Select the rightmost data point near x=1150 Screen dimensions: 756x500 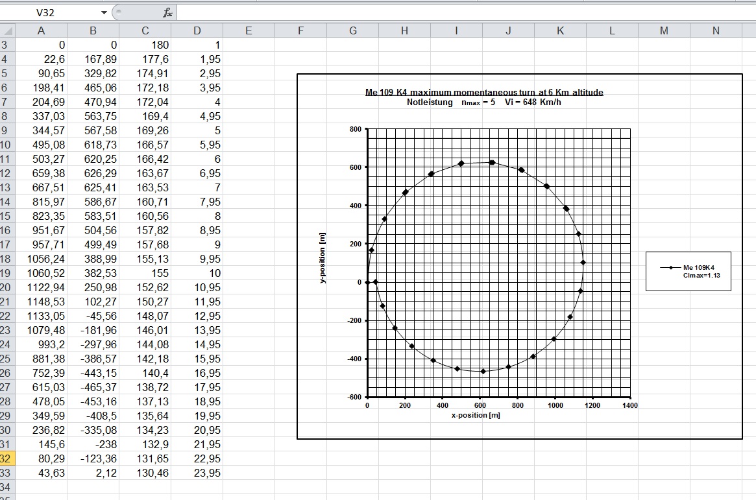pyautogui.click(x=583, y=263)
